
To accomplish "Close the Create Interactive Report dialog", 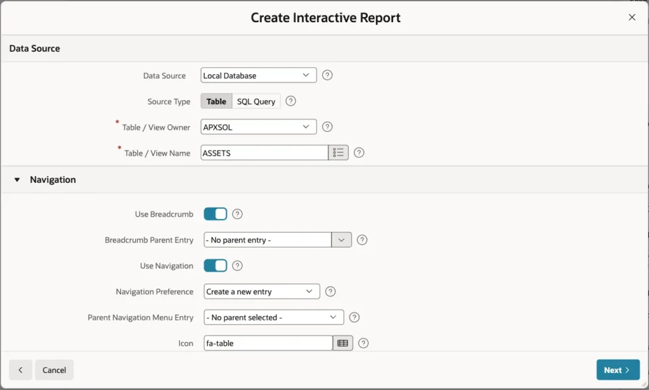I will (x=632, y=17).
